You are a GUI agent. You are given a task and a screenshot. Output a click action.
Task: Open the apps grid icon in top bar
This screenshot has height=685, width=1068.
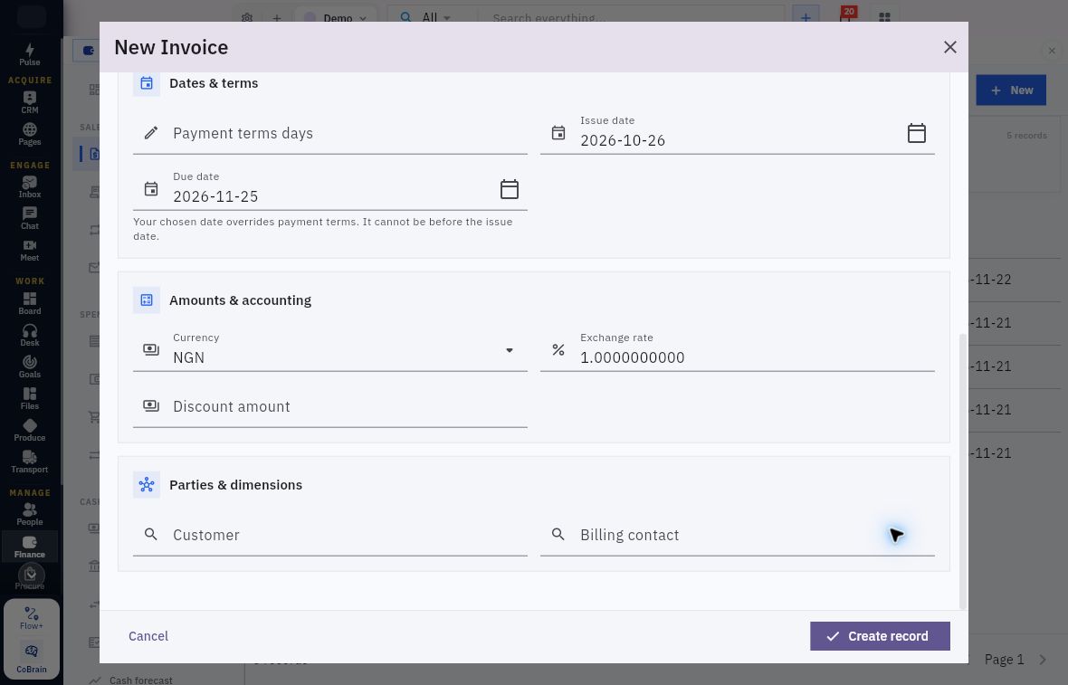[884, 18]
